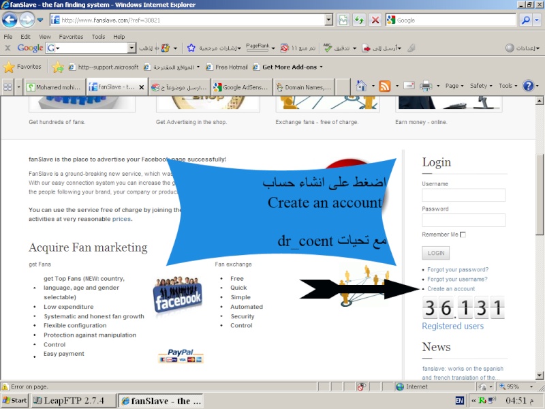
Task: Open the Edit menu
Action: coord(25,37)
